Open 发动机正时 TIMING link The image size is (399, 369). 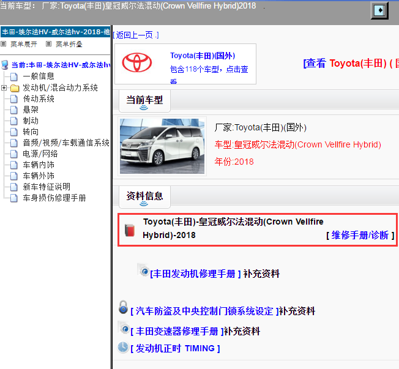(x=175, y=348)
